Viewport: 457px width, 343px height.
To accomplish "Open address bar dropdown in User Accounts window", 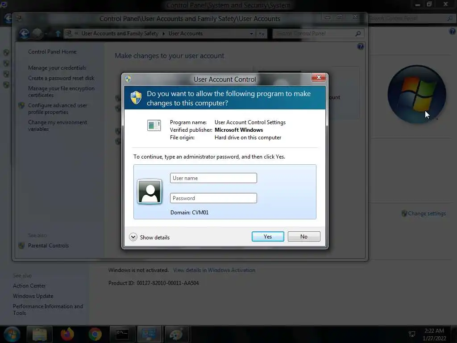I will [251, 33].
